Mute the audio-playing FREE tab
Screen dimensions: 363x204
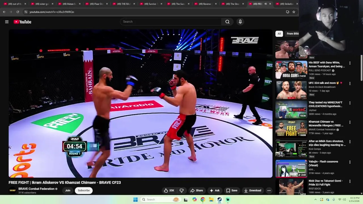click(266, 4)
